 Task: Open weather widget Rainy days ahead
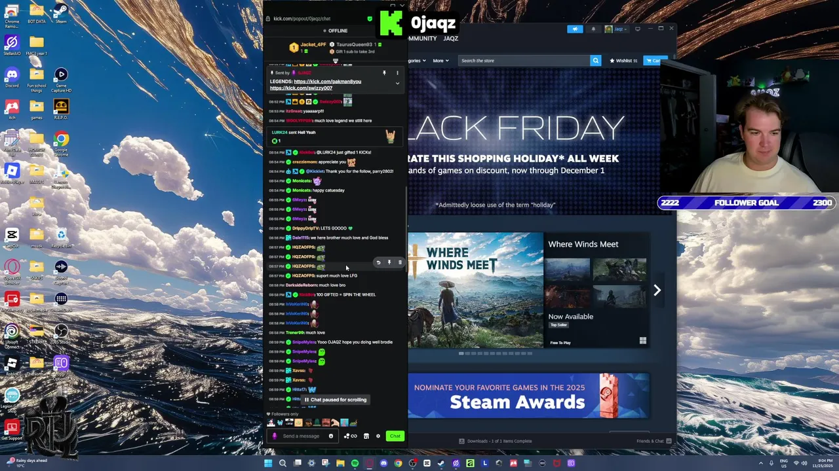pyautogui.click(x=26, y=462)
